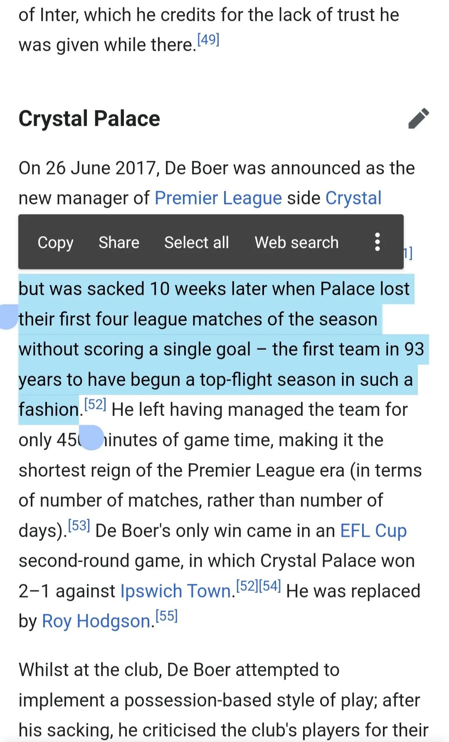Tap citation [53] after 'days)'

point(79,525)
